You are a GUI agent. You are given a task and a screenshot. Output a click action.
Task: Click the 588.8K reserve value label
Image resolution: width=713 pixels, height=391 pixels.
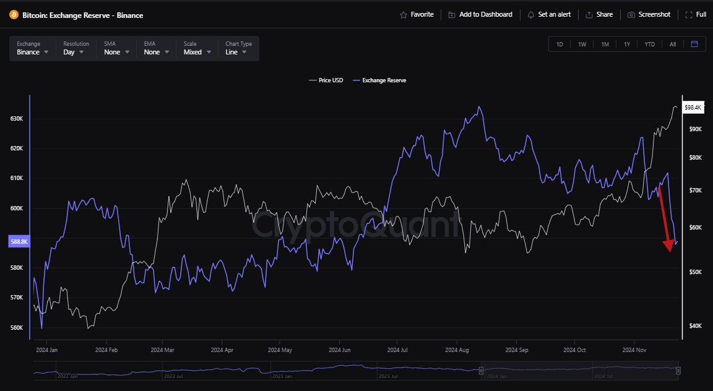19,241
